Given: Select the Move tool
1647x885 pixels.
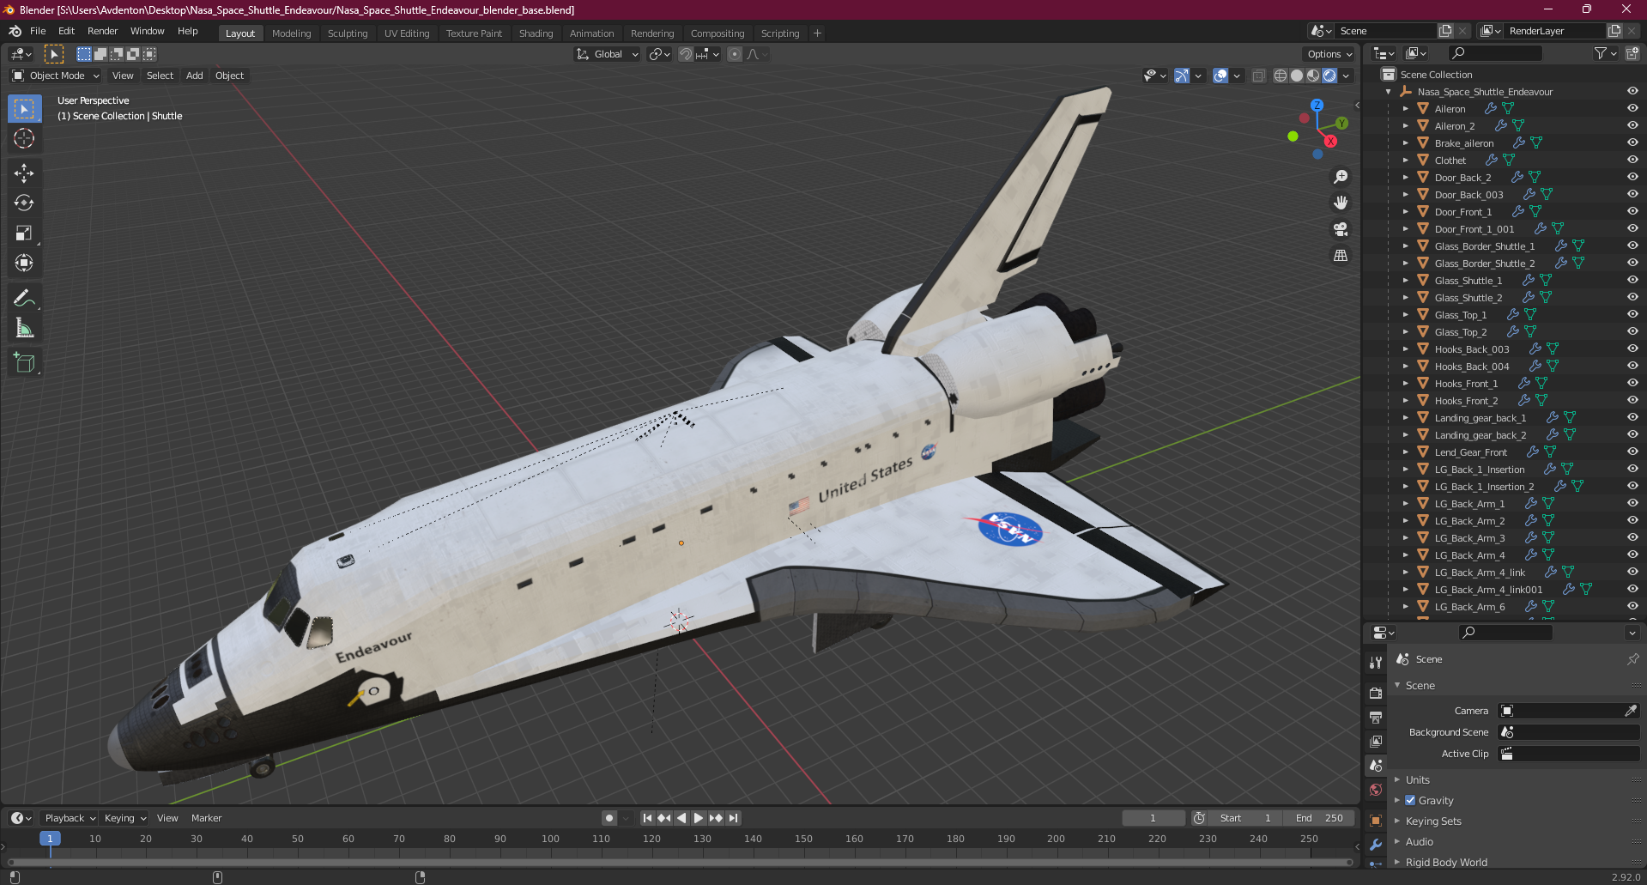Looking at the screenshot, I should (x=24, y=173).
